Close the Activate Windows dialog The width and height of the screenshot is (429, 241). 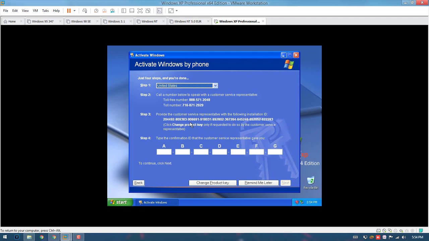(x=296, y=55)
